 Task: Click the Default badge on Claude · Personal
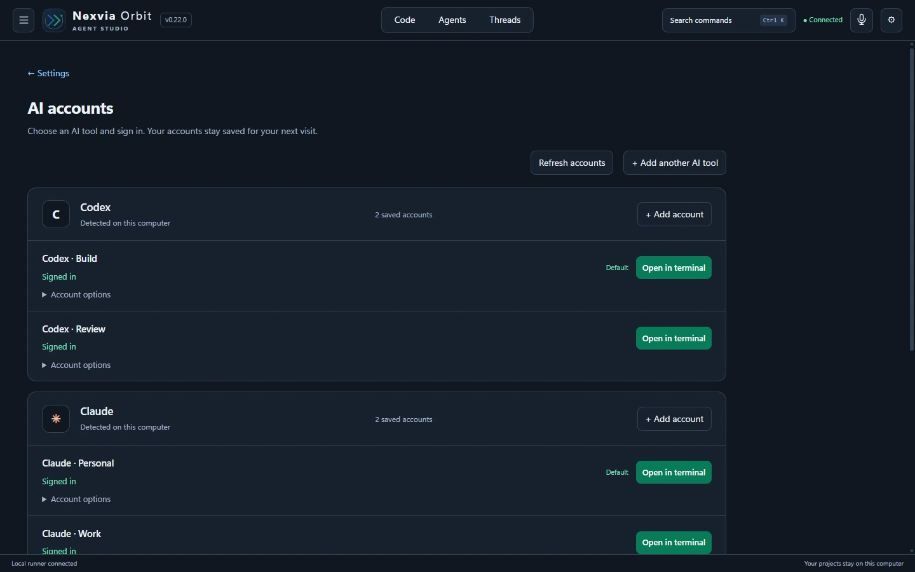tap(617, 472)
